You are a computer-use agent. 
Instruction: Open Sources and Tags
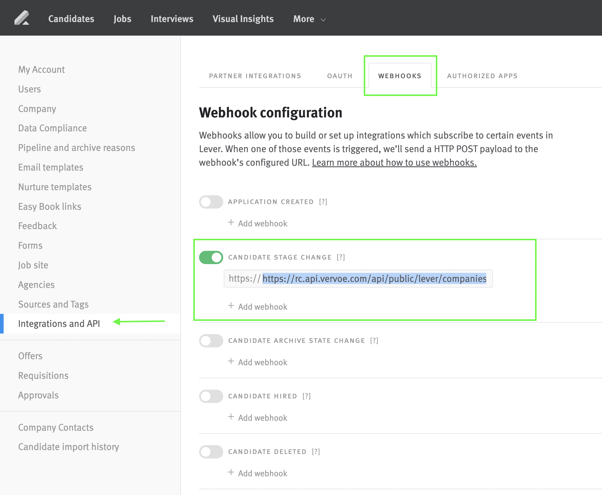click(x=53, y=304)
